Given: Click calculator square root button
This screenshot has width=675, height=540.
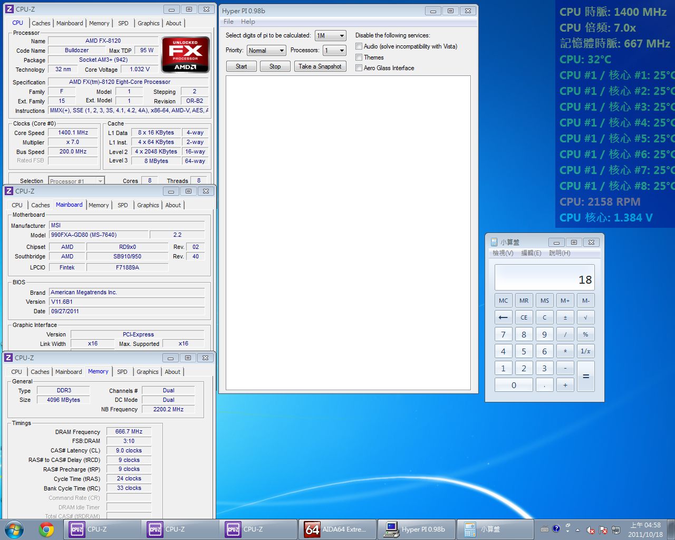Looking at the screenshot, I should tap(585, 317).
